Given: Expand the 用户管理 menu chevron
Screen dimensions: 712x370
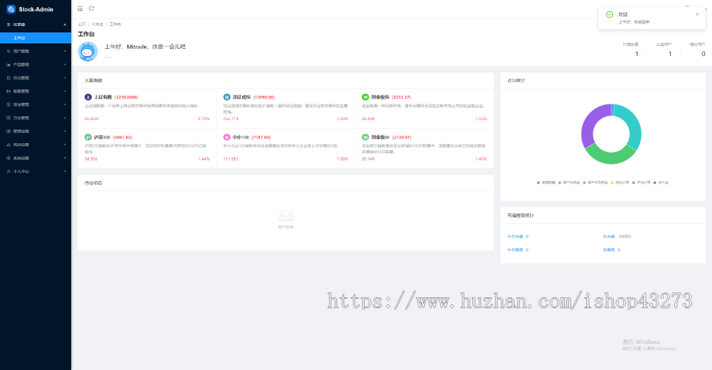Looking at the screenshot, I should pos(65,51).
